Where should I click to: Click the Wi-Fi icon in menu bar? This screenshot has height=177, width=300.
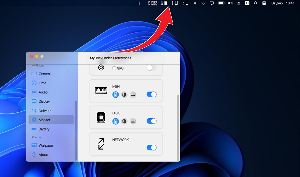pyautogui.click(x=203, y=3)
